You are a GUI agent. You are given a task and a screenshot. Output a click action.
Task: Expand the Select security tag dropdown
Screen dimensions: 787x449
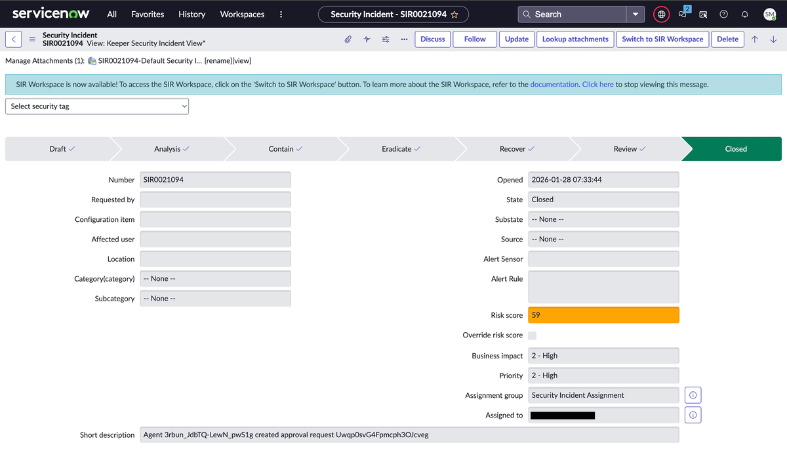point(97,106)
